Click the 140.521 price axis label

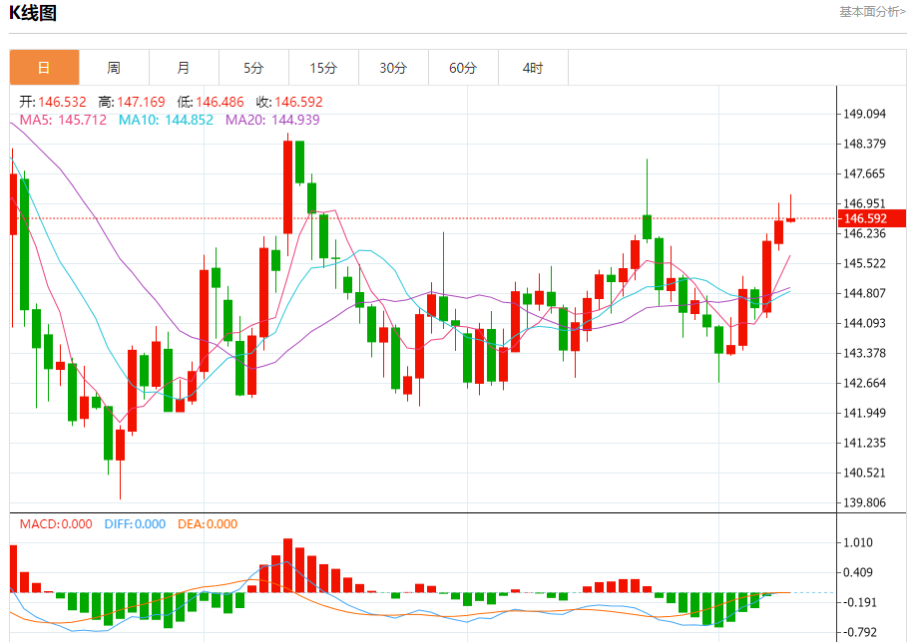point(864,473)
